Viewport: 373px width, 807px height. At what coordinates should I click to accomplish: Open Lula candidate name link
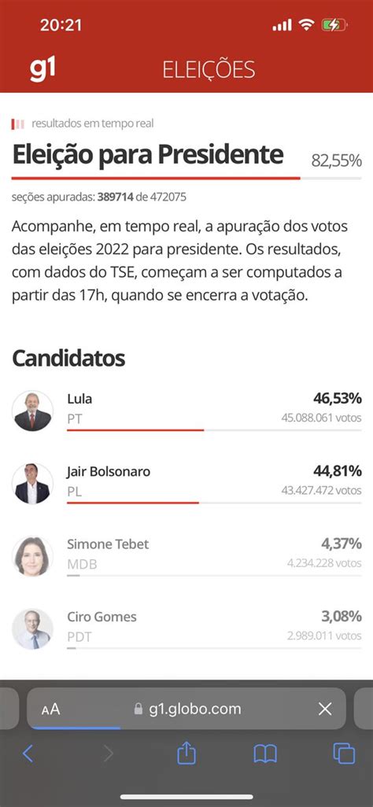pyautogui.click(x=79, y=399)
